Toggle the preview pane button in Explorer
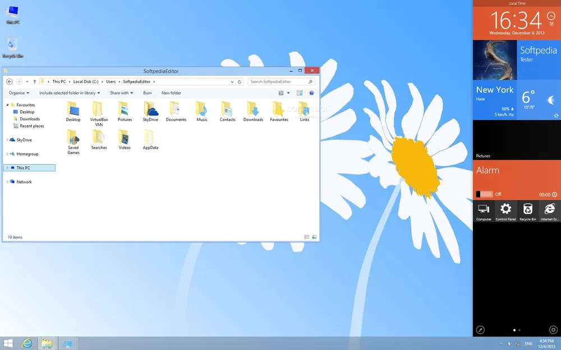 (x=300, y=93)
